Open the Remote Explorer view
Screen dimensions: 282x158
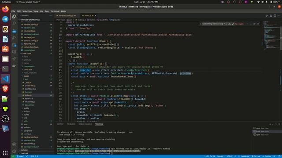pyautogui.click(x=14, y=52)
